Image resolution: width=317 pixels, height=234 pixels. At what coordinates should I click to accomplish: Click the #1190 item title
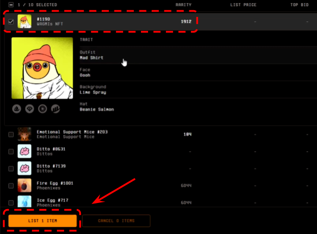coord(43,19)
